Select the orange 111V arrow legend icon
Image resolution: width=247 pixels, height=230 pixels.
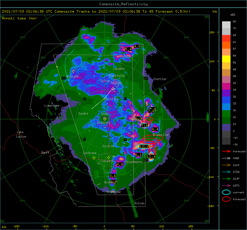click(226, 165)
